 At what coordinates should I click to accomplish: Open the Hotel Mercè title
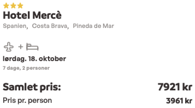click(x=32, y=15)
